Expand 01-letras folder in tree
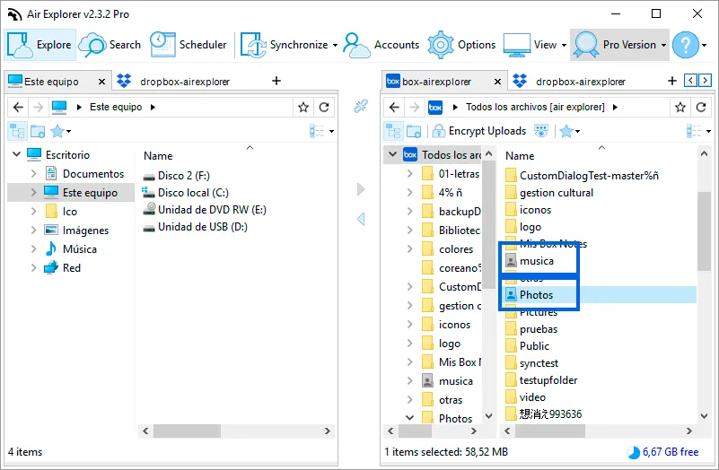The image size is (719, 470). coord(410,174)
